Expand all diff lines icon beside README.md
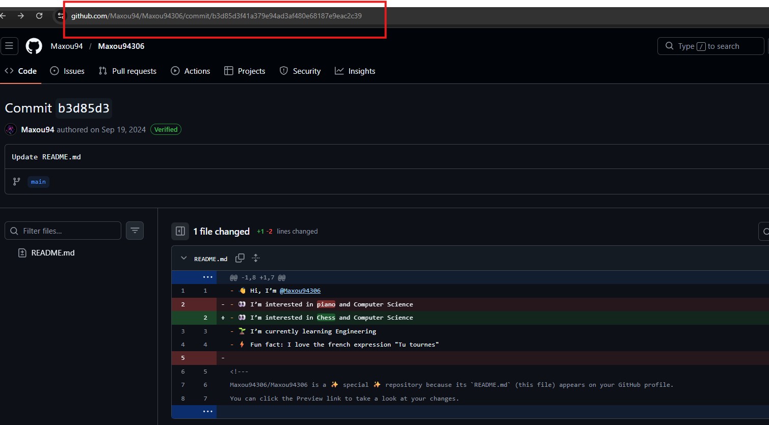The image size is (769, 425). (x=256, y=259)
